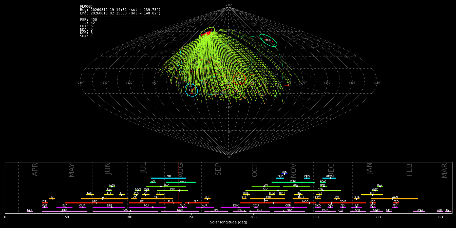Click the CAP orange activity bar

[157, 199]
